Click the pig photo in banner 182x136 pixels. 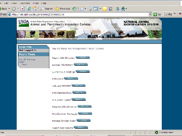click(21, 34)
